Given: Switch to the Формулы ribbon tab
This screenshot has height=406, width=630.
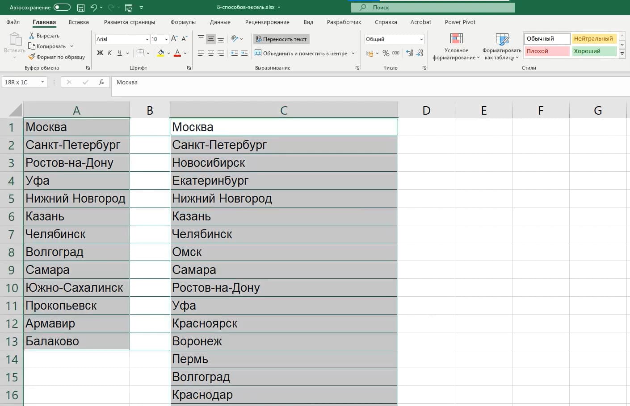Looking at the screenshot, I should click(183, 22).
